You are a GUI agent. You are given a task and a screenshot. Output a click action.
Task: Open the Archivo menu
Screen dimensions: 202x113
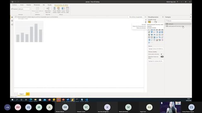pos(15,5)
